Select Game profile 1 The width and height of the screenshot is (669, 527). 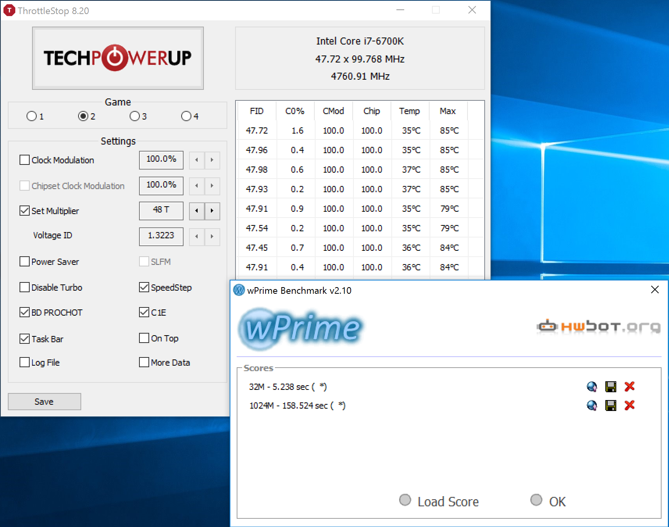32,116
